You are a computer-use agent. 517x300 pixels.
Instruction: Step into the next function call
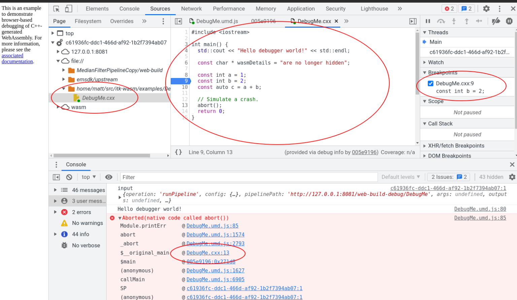pyautogui.click(x=454, y=21)
